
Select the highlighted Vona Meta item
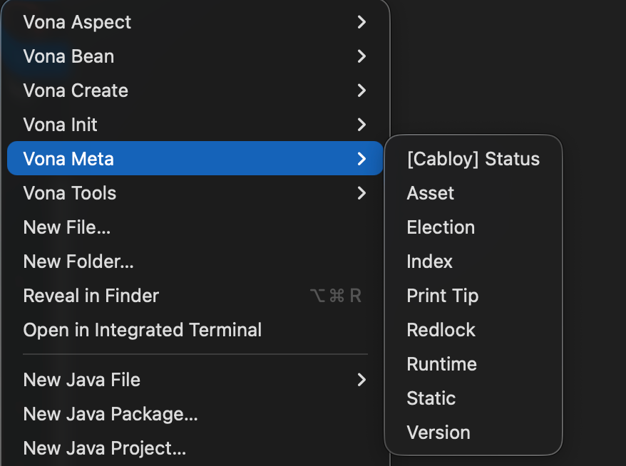68,159
